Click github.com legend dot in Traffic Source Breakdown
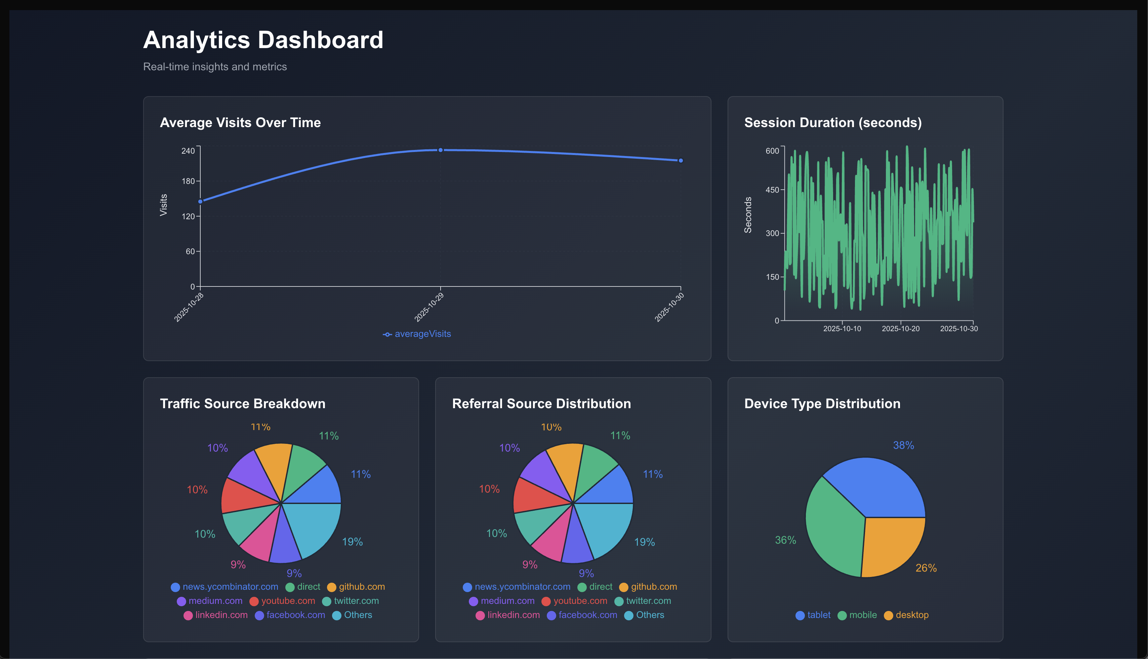Image resolution: width=1148 pixels, height=659 pixels. point(332,587)
